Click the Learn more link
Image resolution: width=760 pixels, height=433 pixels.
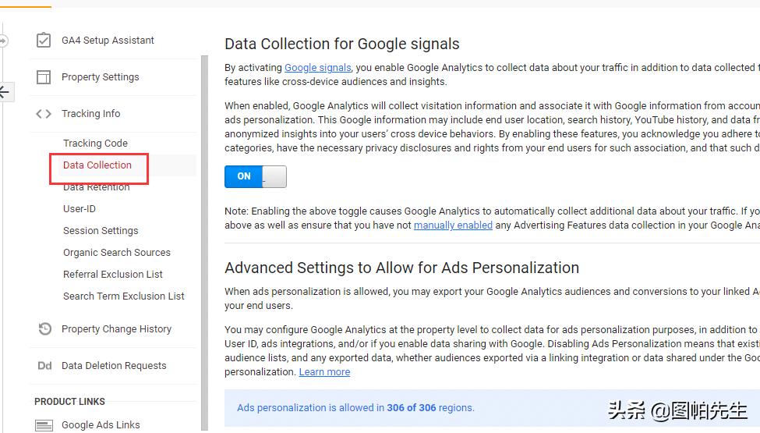coord(324,372)
